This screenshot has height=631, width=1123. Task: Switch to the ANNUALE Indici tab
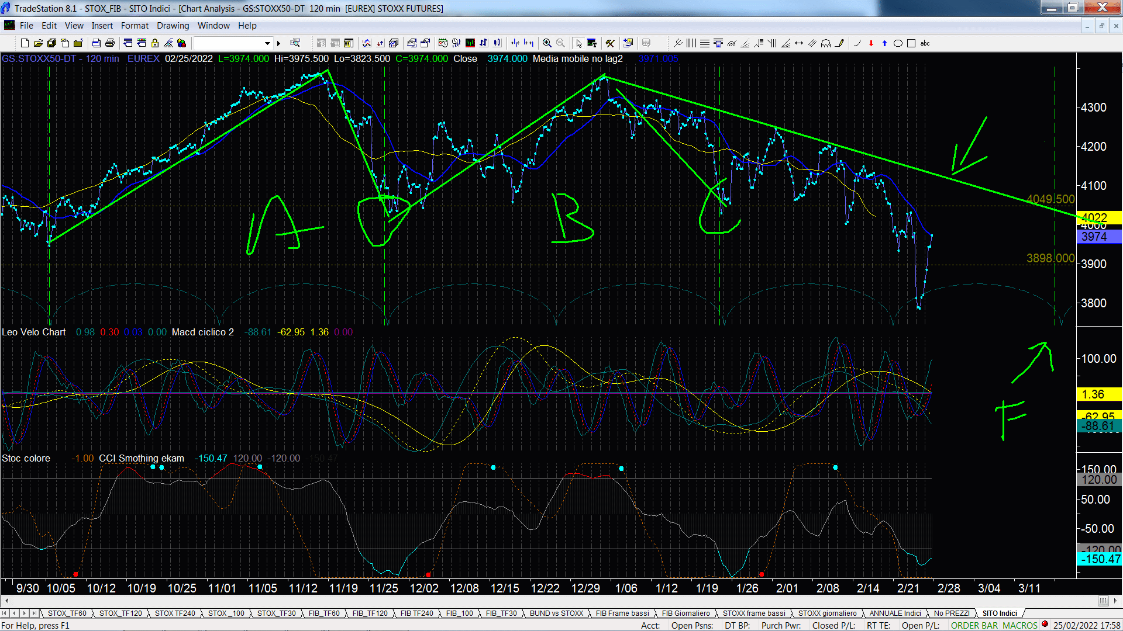(895, 613)
